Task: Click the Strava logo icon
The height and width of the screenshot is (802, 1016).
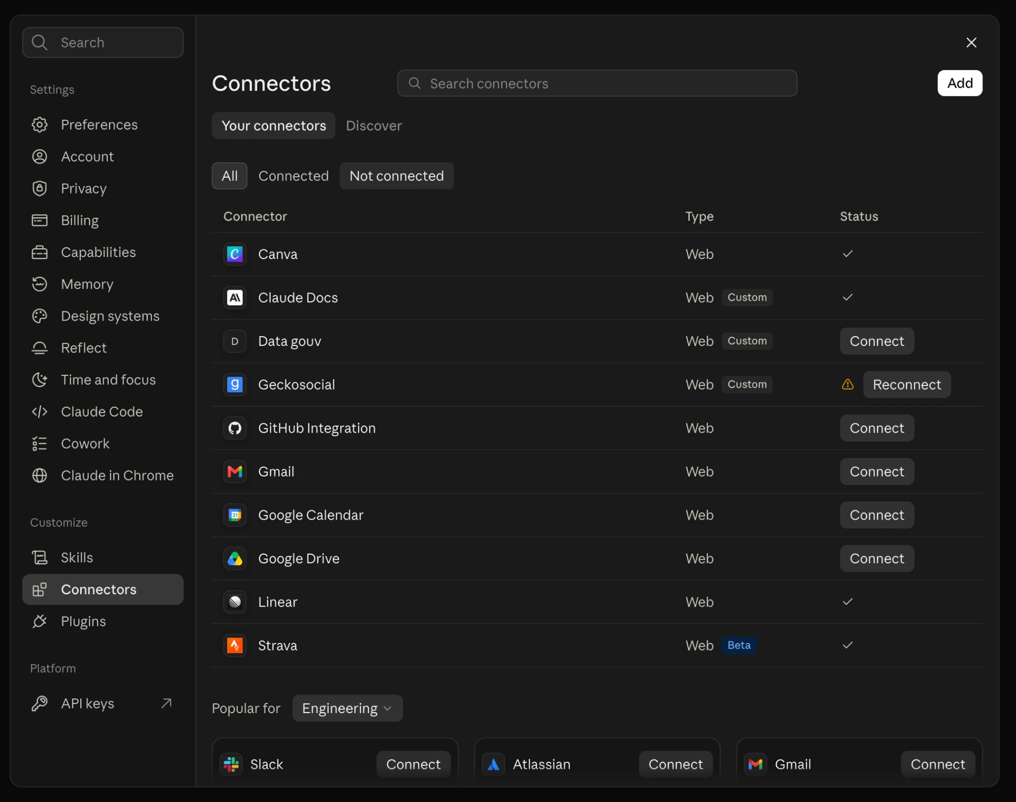Action: (235, 646)
